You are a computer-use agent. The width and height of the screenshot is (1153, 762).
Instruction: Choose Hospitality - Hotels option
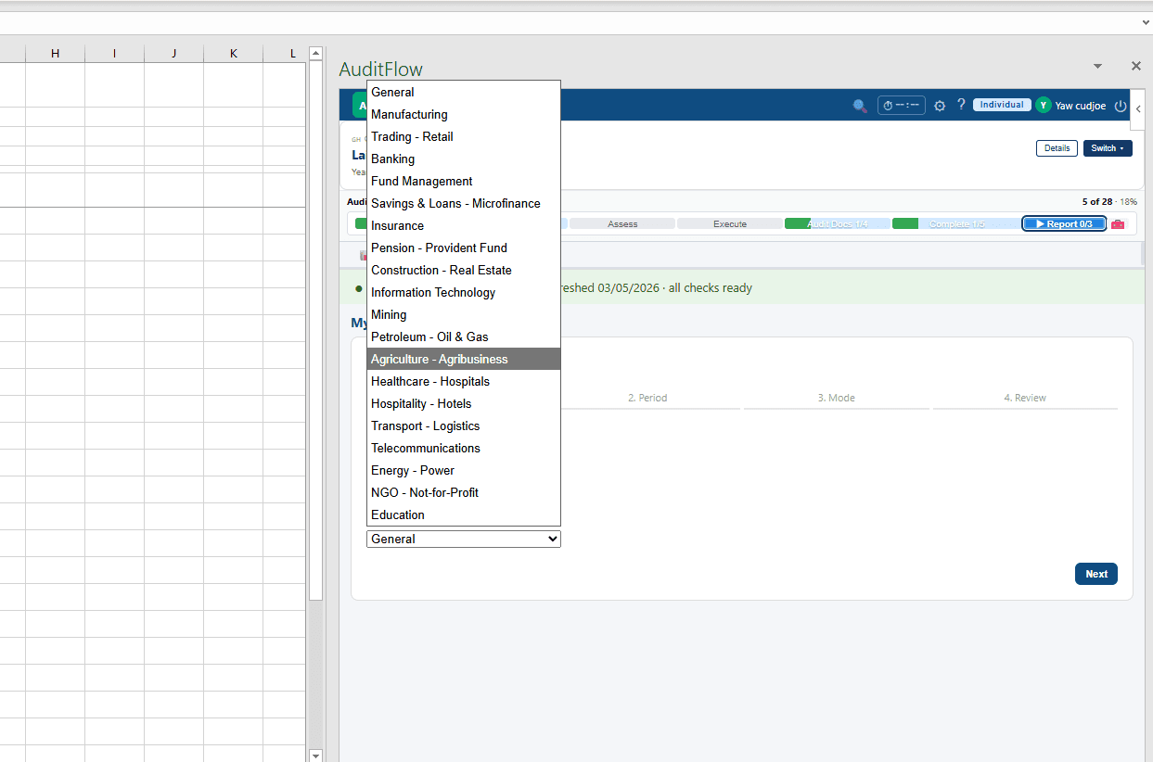coord(464,403)
